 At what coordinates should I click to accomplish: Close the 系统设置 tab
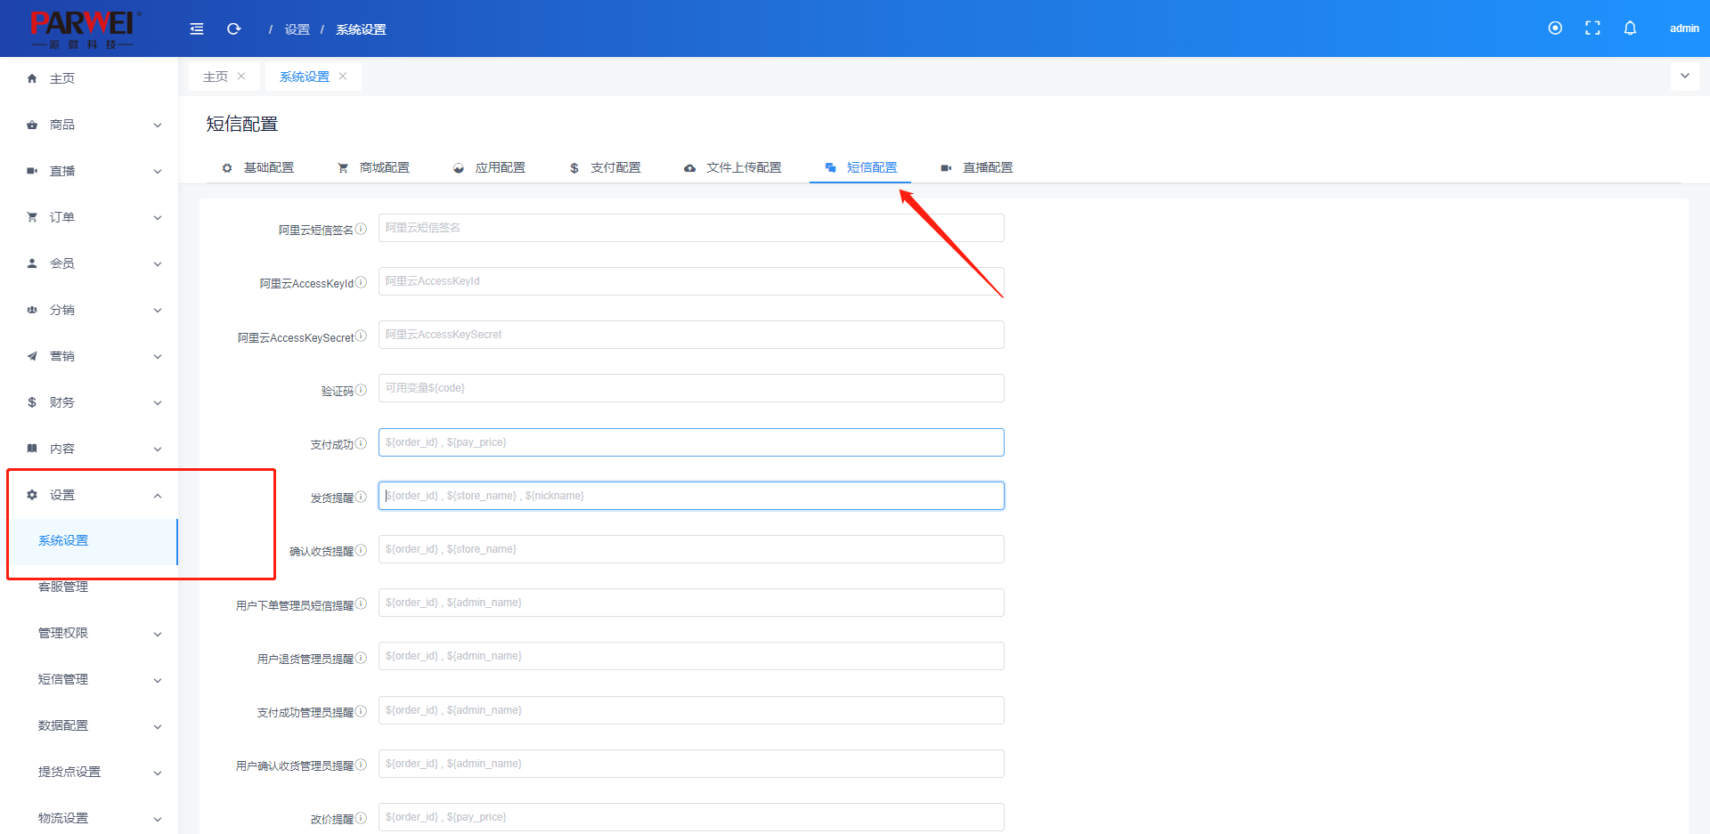point(343,77)
